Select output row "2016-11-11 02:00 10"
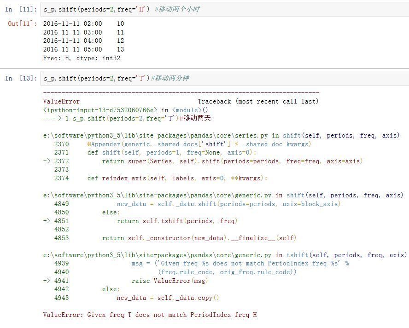This screenshot has width=409, height=328. tap(83, 23)
